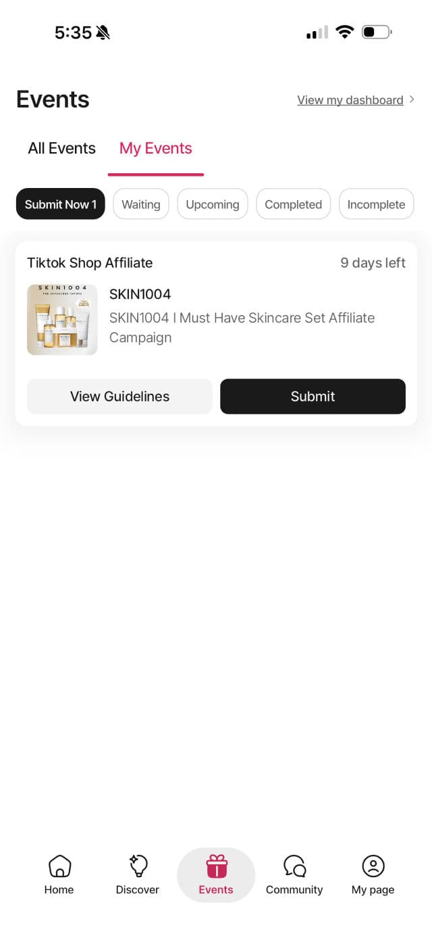Go to My page profile icon
This screenshot has width=432, height=940.
pos(373,866)
